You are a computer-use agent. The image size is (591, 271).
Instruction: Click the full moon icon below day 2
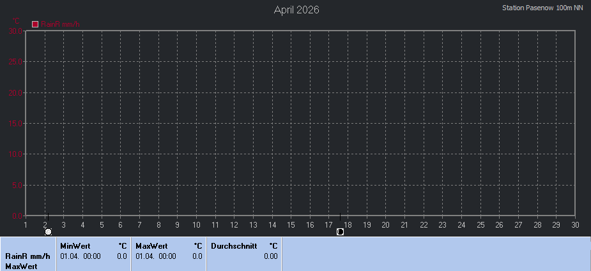[x=48, y=232]
